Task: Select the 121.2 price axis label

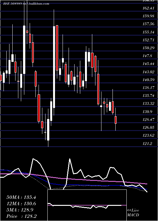Action: [x=147, y=144]
